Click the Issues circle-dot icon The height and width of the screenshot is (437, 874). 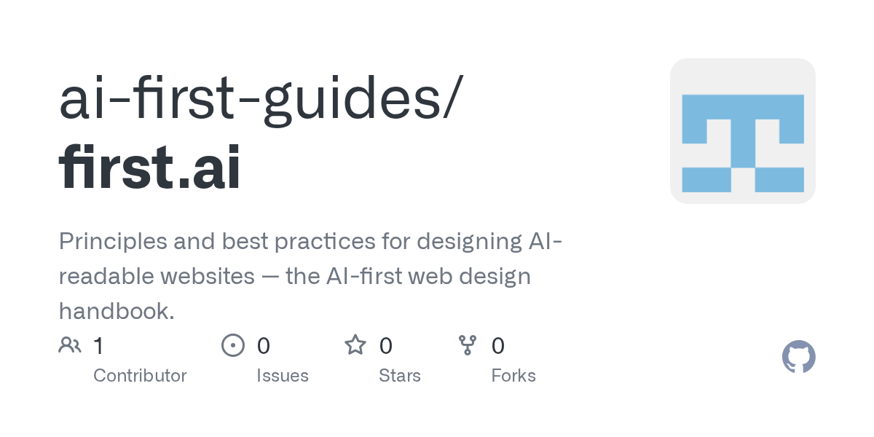pyautogui.click(x=232, y=345)
